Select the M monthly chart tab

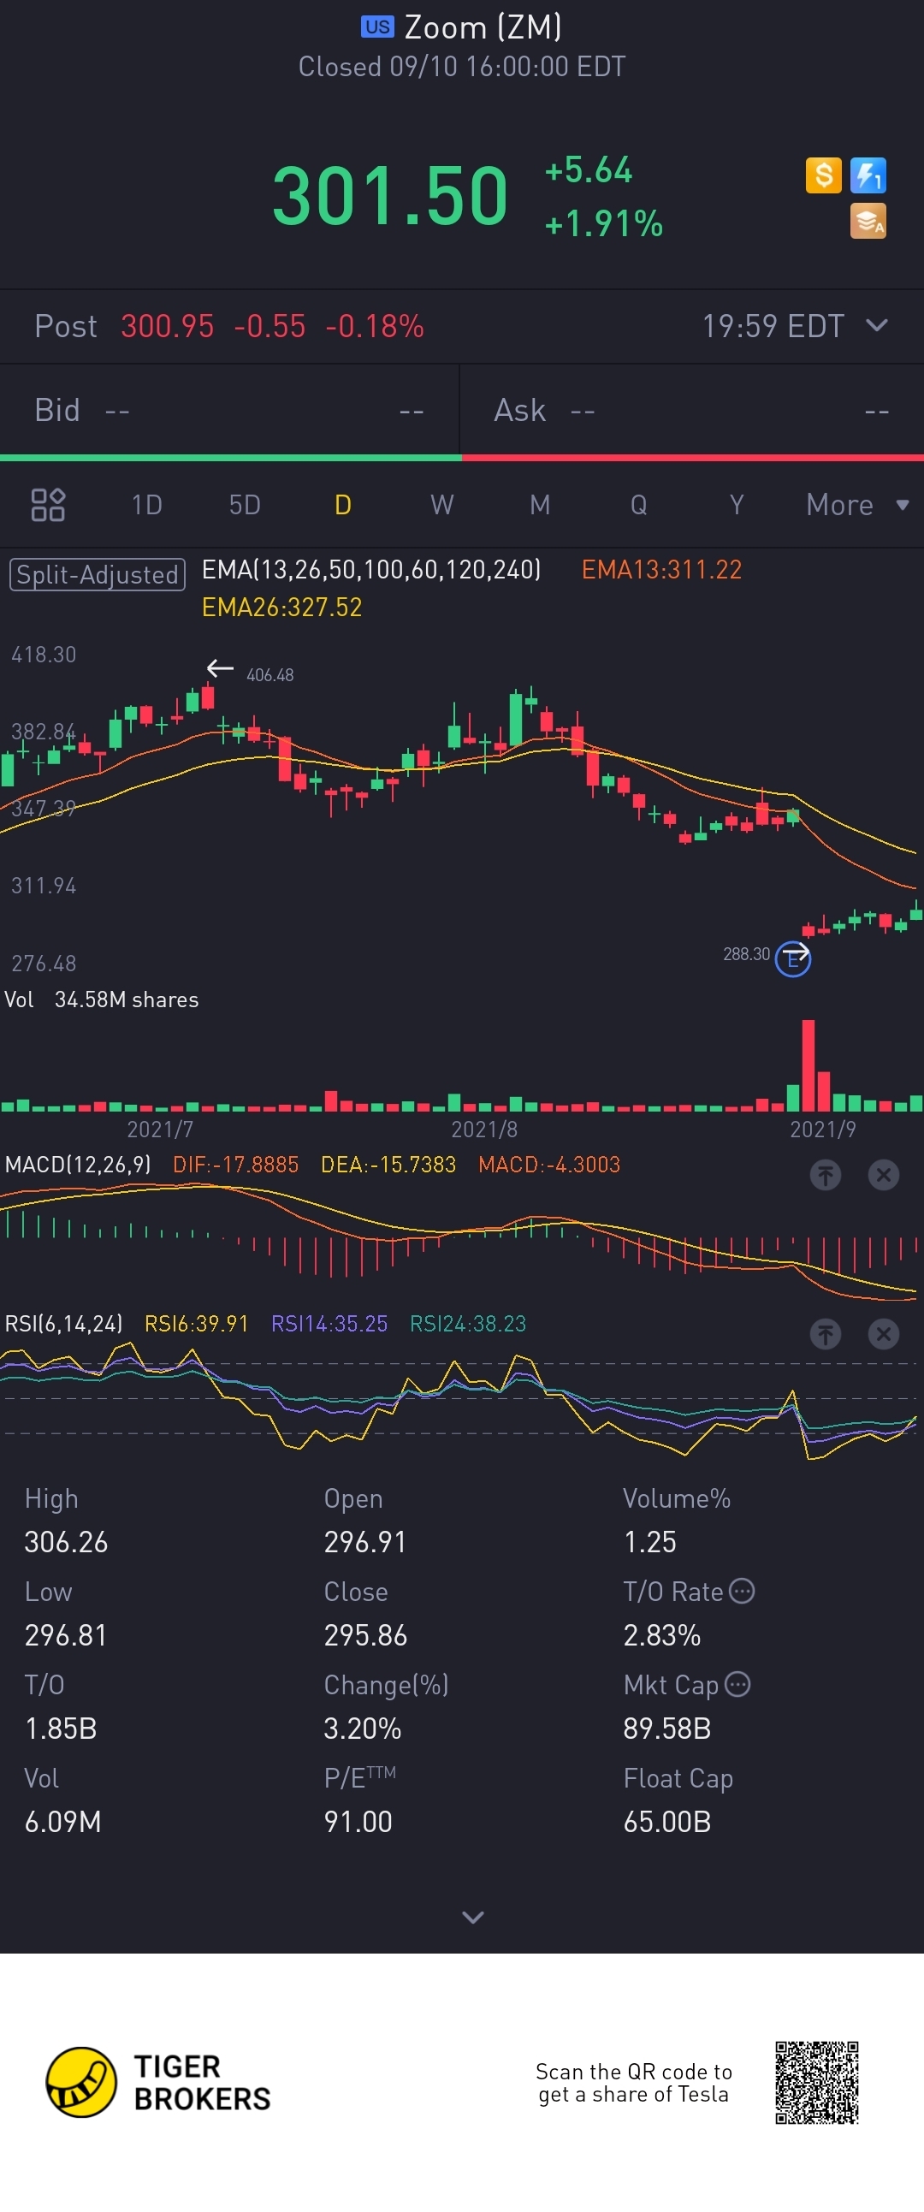(539, 505)
